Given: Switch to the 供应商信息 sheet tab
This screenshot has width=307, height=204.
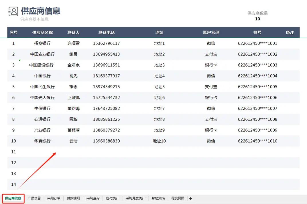Looking at the screenshot, I should tap(13, 198).
